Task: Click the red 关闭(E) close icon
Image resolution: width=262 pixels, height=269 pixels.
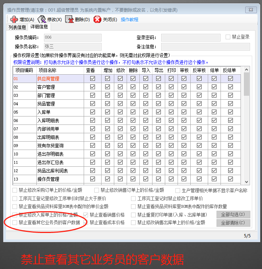Action: 97,20
